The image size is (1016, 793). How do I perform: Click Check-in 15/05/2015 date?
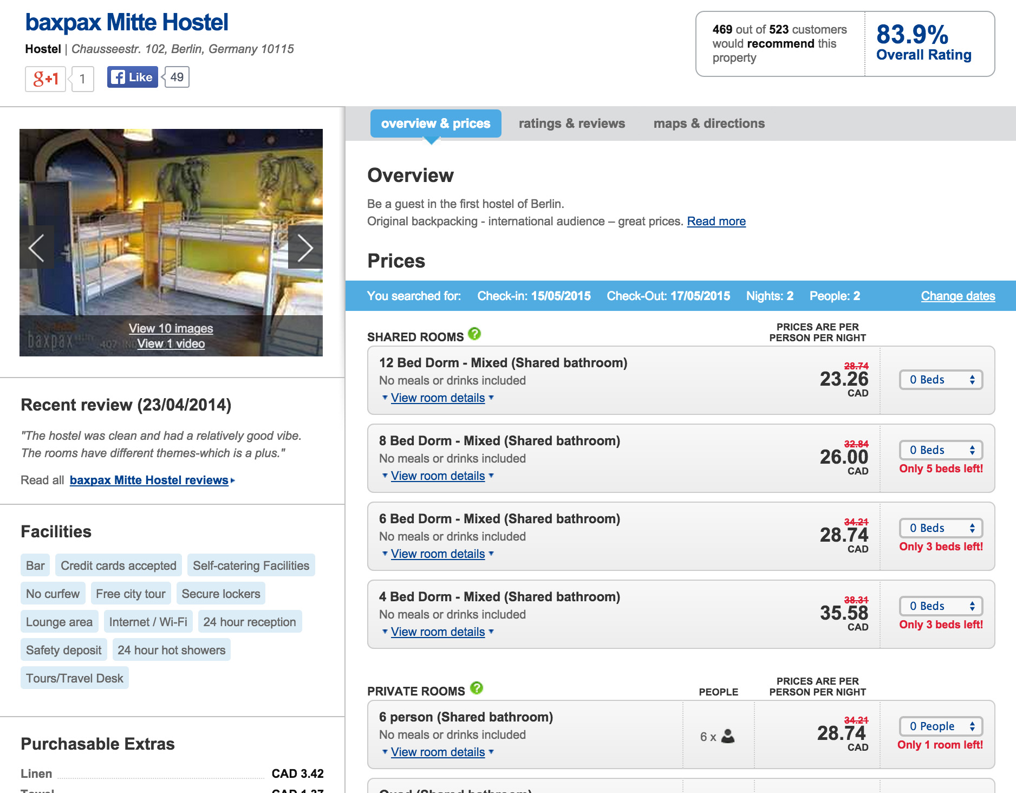click(x=534, y=296)
